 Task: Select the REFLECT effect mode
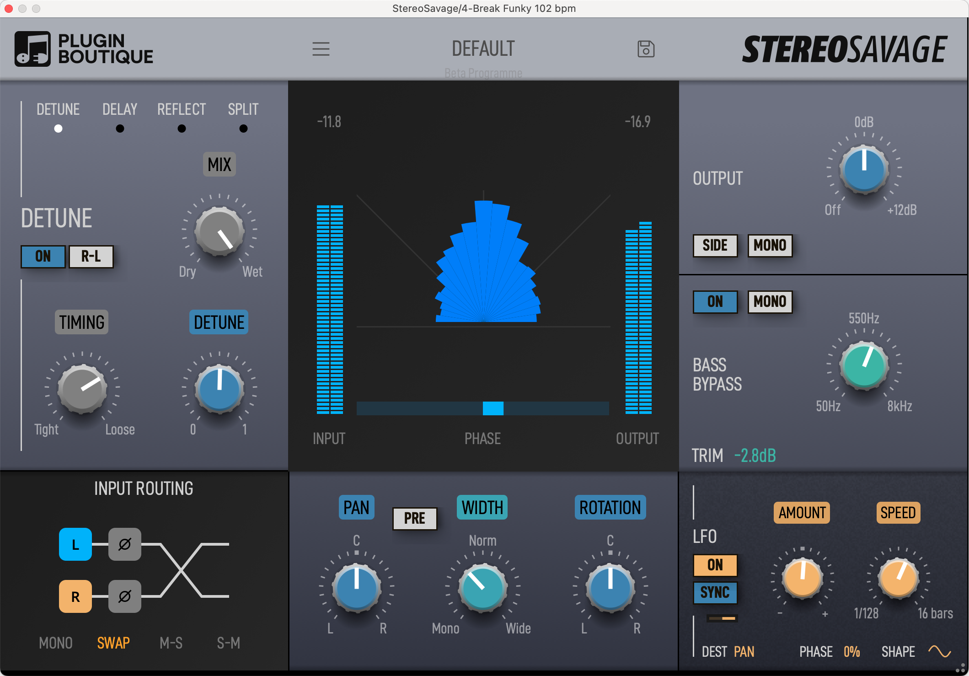(x=182, y=129)
